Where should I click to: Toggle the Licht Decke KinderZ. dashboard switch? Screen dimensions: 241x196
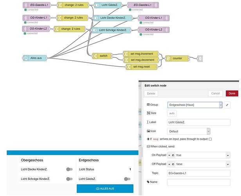click(x=70, y=169)
